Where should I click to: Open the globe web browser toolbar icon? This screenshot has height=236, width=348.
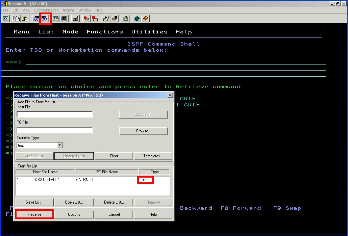coord(136,18)
